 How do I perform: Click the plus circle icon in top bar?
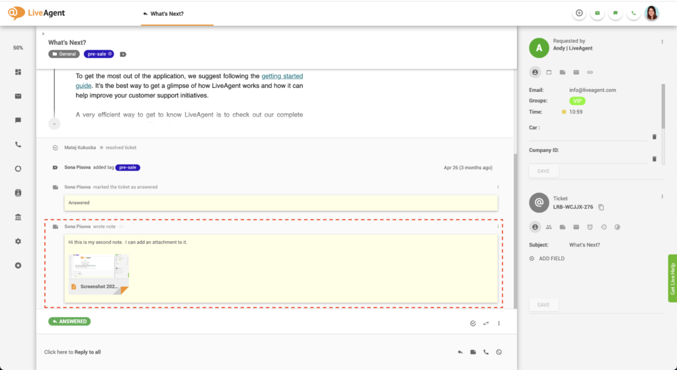coord(579,13)
